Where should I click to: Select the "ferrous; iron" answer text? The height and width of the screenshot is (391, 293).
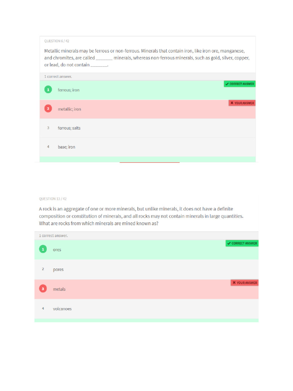[69, 90]
